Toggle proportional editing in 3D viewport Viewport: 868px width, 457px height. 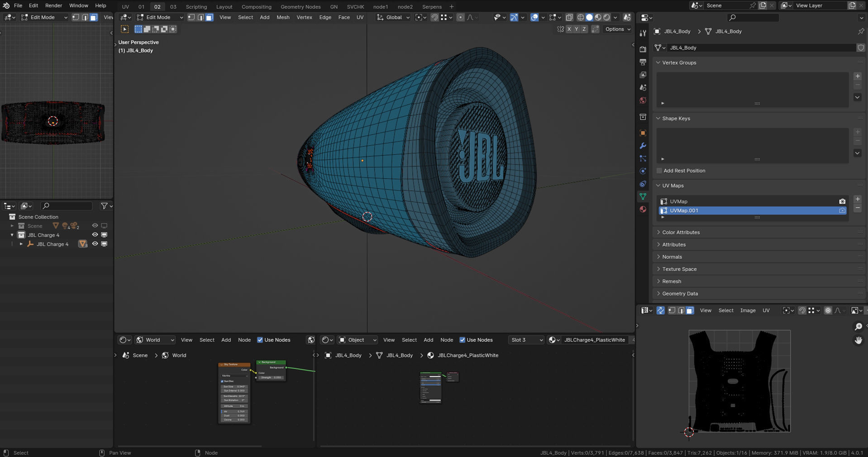tap(460, 17)
